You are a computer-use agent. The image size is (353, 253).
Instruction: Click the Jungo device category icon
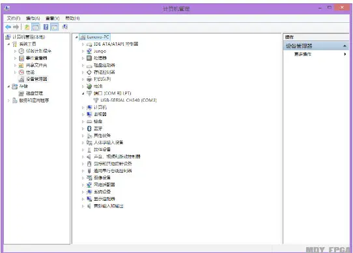point(89,51)
